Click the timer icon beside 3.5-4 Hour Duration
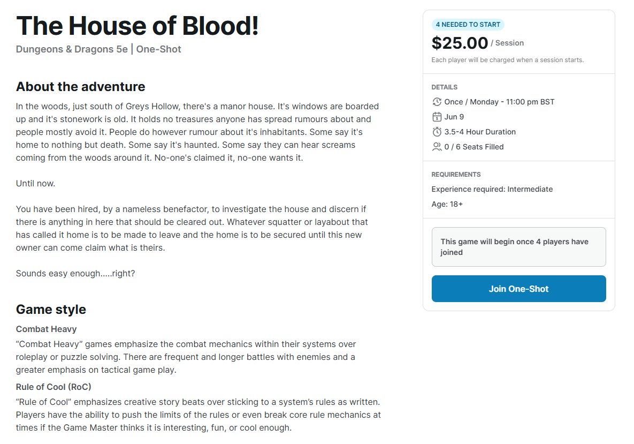Viewport: 634px width, 444px height. click(x=437, y=132)
